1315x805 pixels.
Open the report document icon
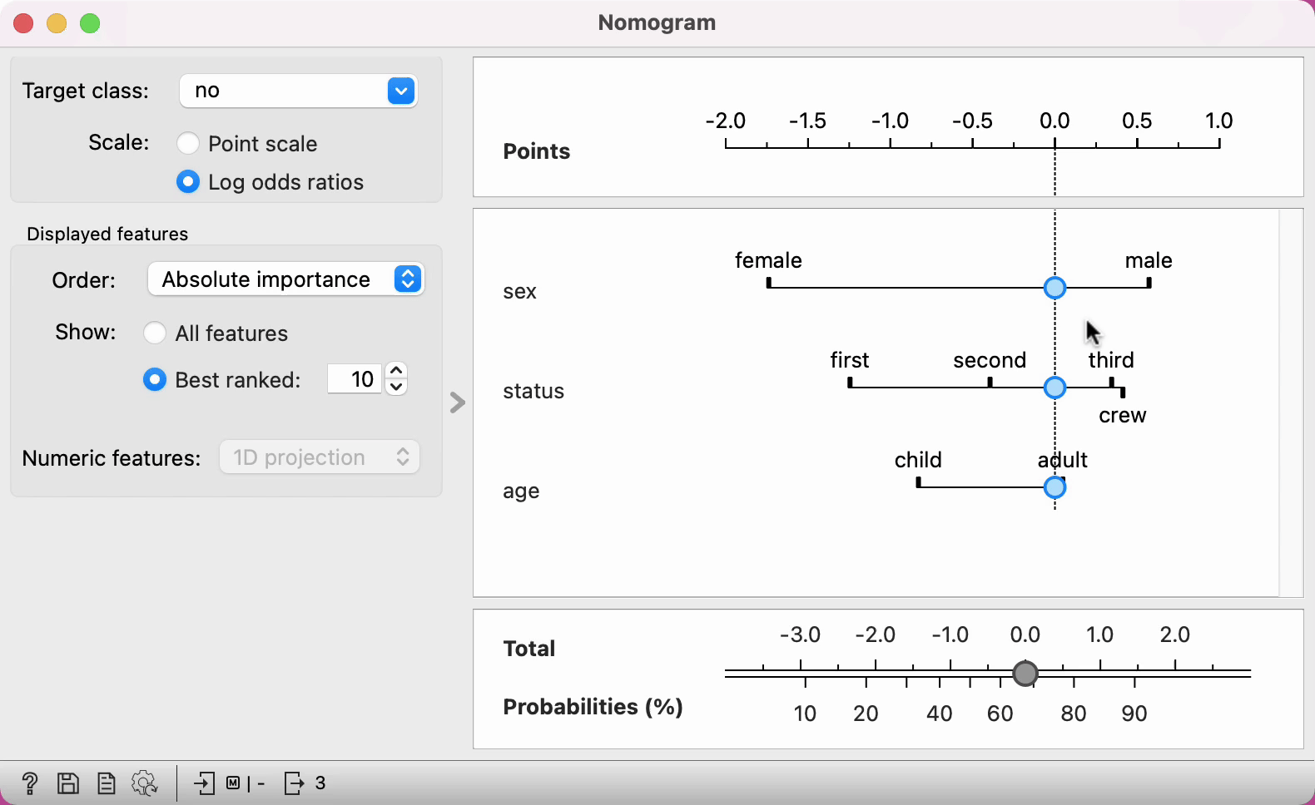[x=106, y=783]
